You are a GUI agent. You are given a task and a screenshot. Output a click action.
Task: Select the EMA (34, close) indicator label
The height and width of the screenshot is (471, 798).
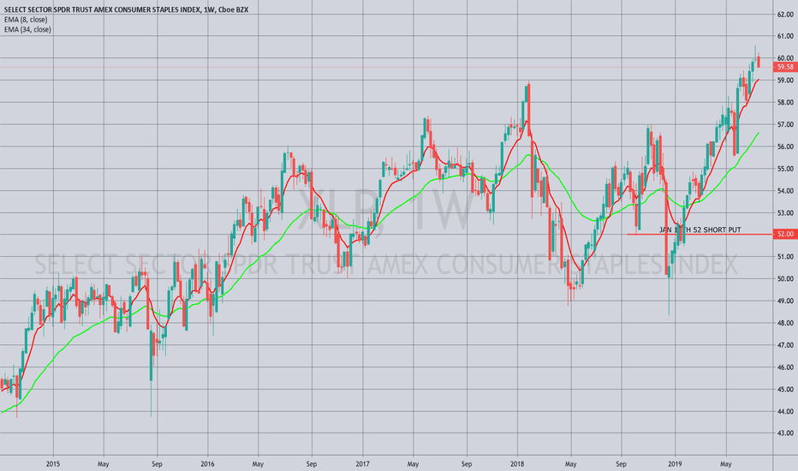pyautogui.click(x=27, y=29)
